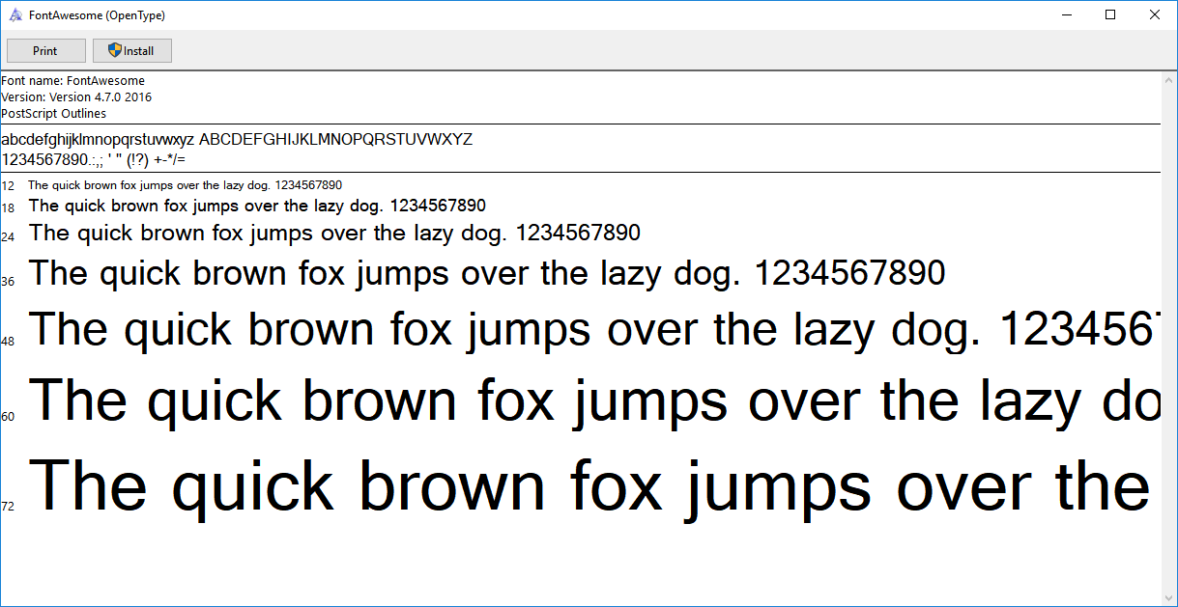Click the 60-point quick brown fox line
This screenshot has width=1178, height=607.
point(580,400)
